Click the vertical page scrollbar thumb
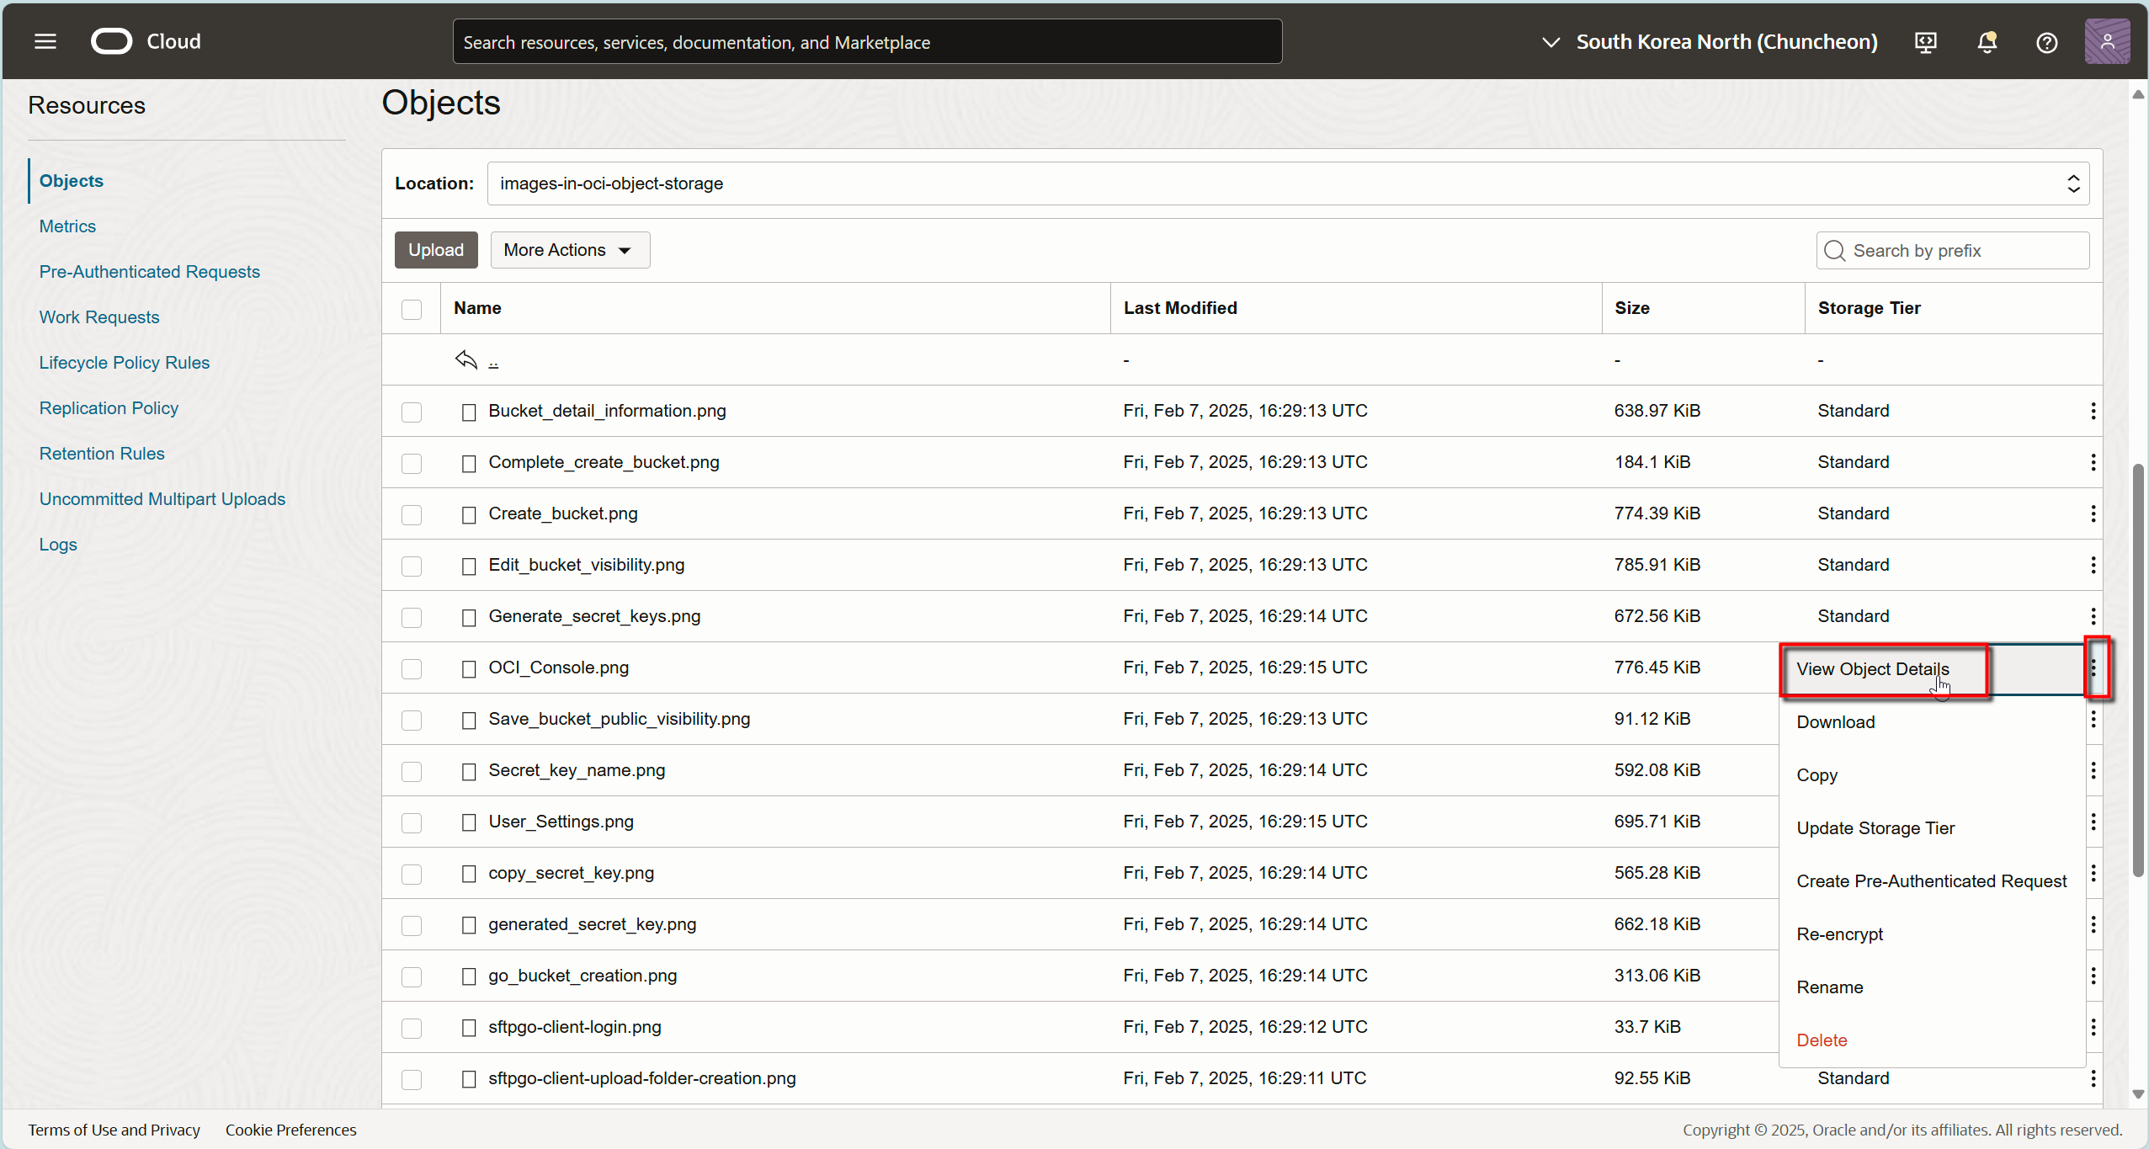The height and width of the screenshot is (1149, 2149). 2137,671
